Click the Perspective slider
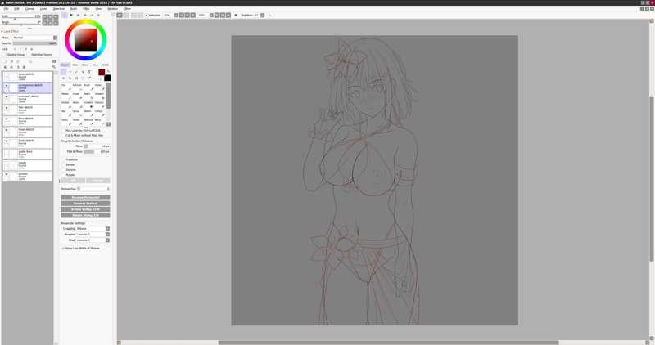Screen dimensions: 655x345 tap(93, 189)
